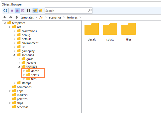Screen dimensions: 161x113
Task: Select the decals folder in tree
Action: point(33,71)
